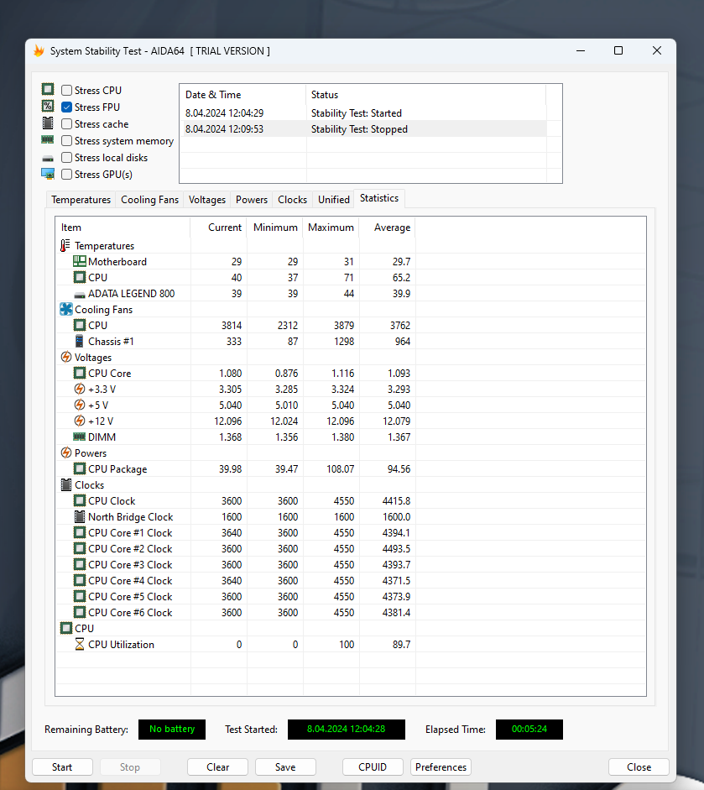Click the +5 V lightning icon
Screen dimensions: 704x790
[x=80, y=405]
